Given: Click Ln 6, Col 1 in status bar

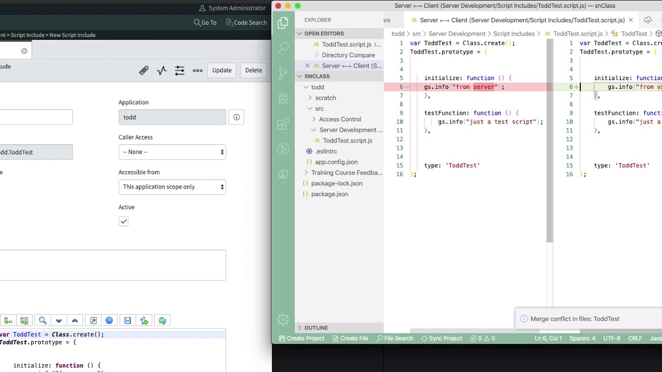Looking at the screenshot, I should [548, 339].
